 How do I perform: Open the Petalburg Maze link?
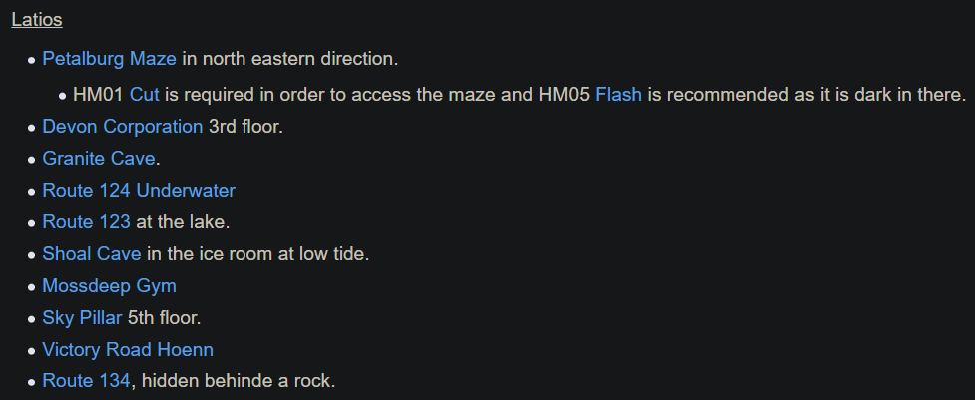109,59
